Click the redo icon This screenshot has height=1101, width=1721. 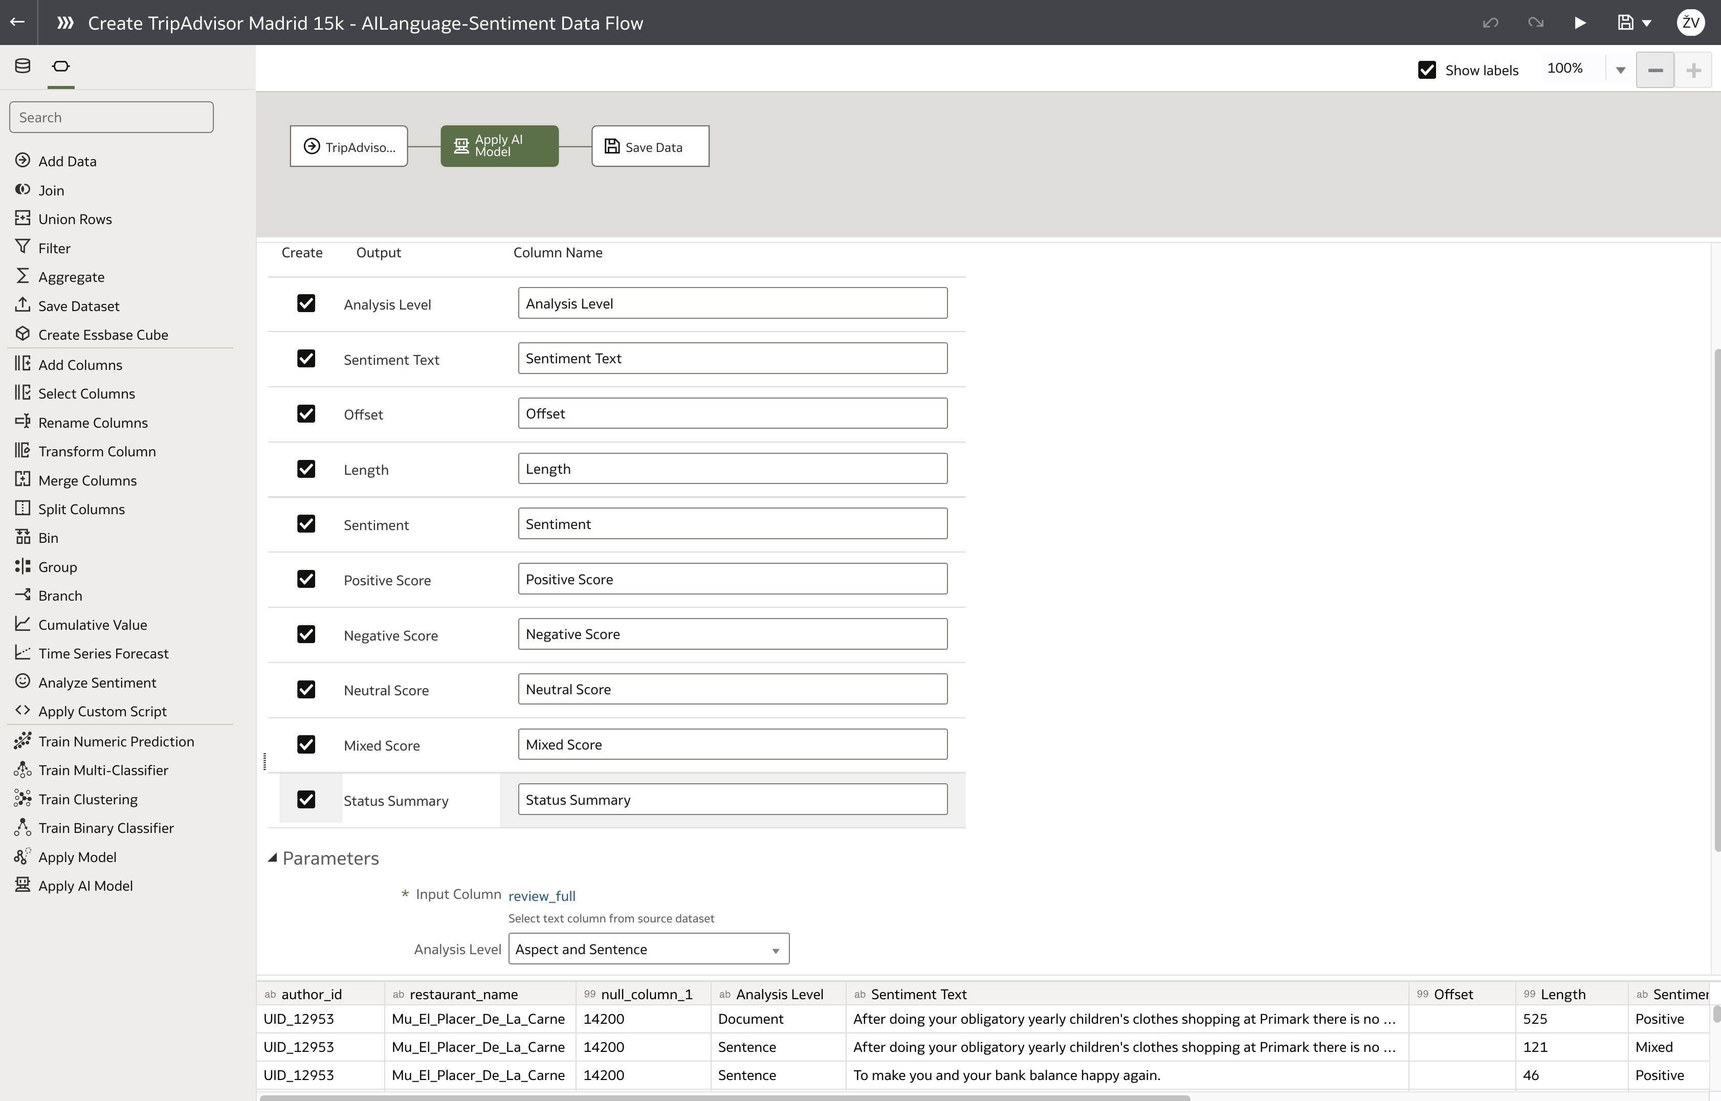1535,23
